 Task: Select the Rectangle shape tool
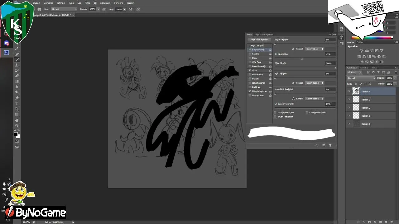17,114
